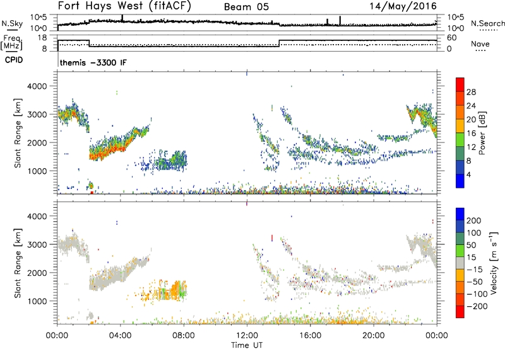Click the frequency axis value "18"

point(42,38)
